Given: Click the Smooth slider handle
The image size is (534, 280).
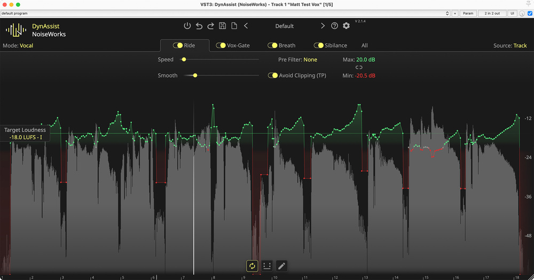Looking at the screenshot, I should coord(195,76).
